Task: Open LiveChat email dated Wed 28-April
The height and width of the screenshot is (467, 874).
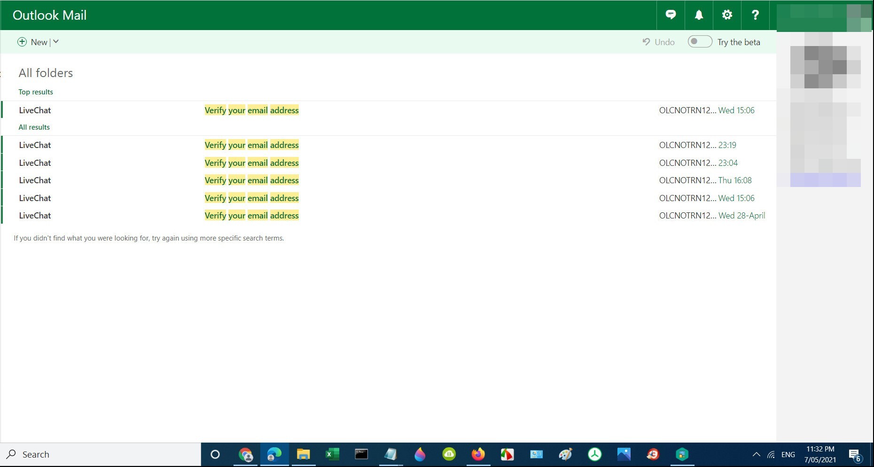Action: pos(388,216)
